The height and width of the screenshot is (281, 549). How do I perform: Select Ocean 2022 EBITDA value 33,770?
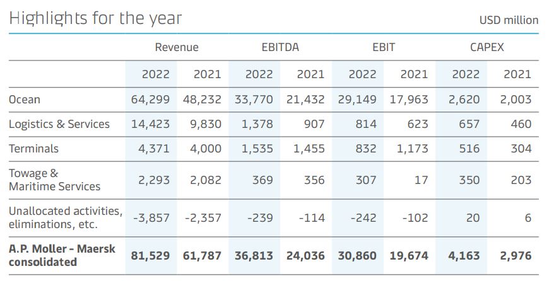click(254, 100)
